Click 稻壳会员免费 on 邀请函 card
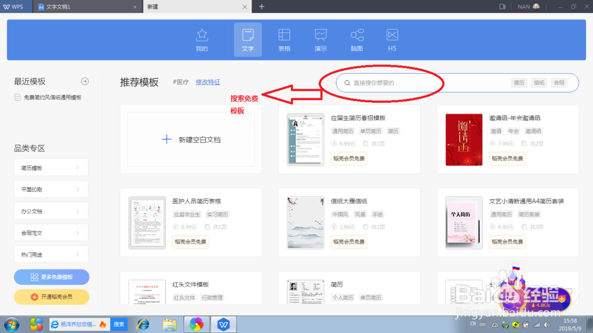The height and width of the screenshot is (333, 593). [x=507, y=158]
